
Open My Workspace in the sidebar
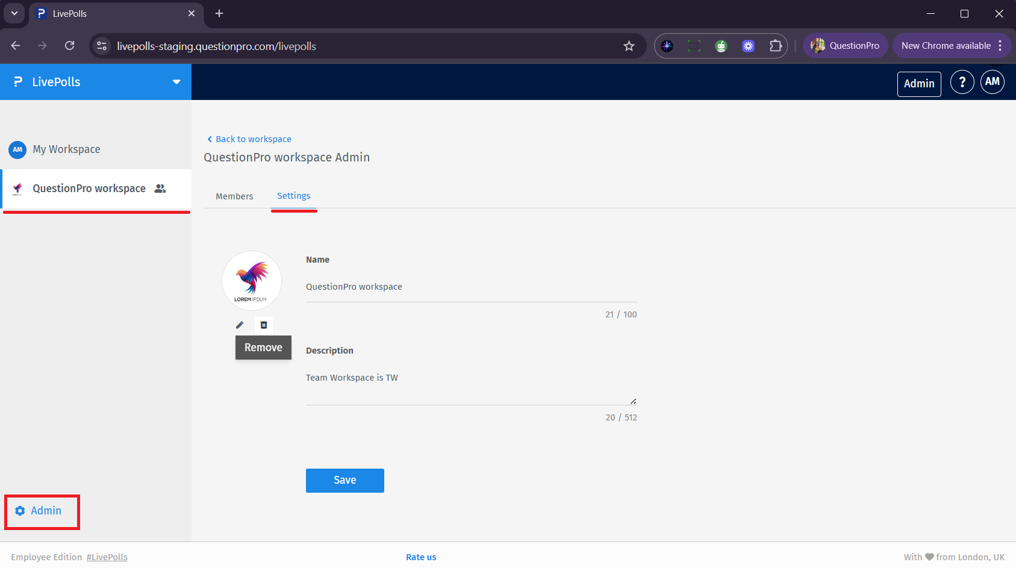[96, 149]
